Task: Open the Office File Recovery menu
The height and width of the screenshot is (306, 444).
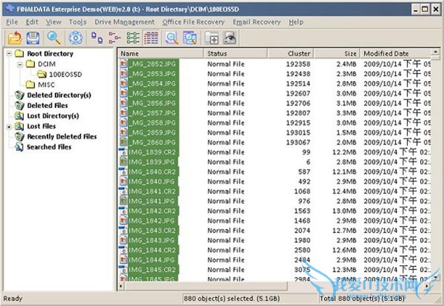Action: (x=193, y=22)
